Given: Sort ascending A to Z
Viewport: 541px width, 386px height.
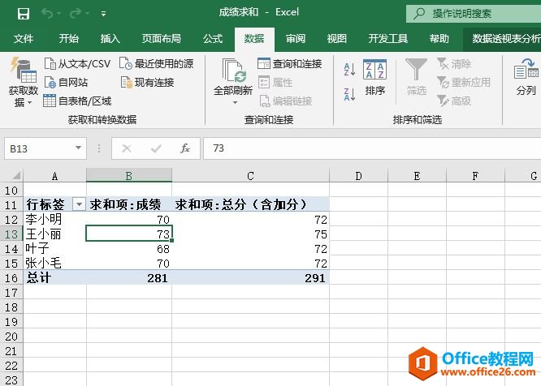Looking at the screenshot, I should coord(349,69).
